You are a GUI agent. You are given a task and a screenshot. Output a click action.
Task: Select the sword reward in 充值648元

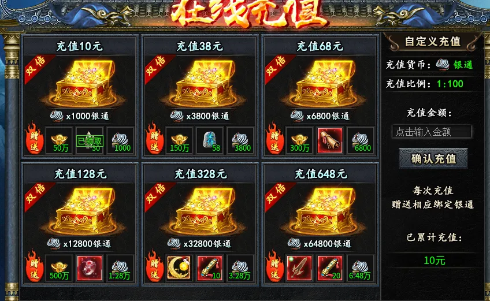(299, 268)
